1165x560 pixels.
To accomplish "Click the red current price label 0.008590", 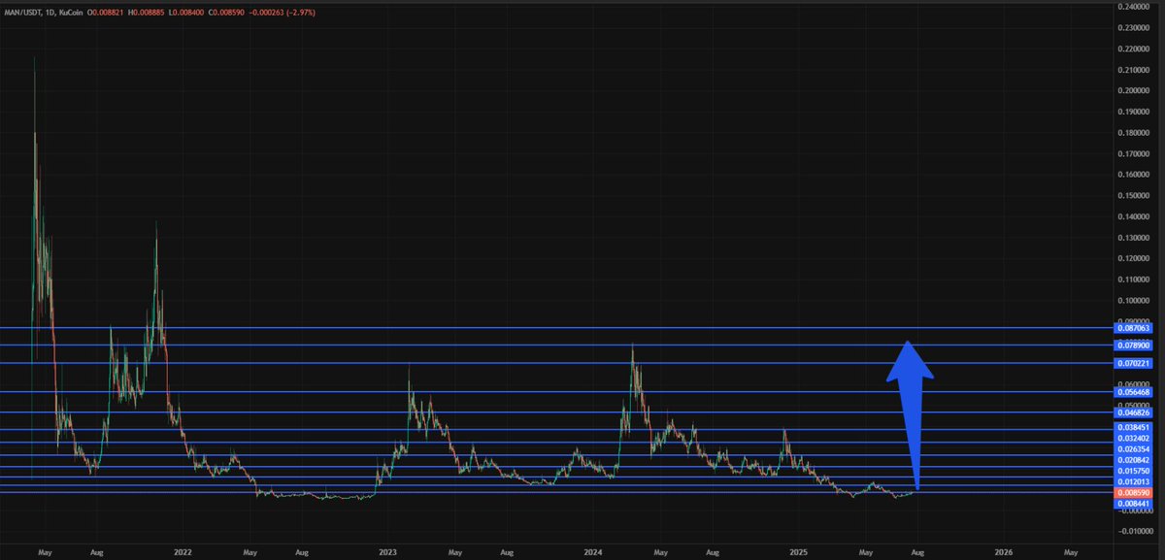I will click(1134, 493).
